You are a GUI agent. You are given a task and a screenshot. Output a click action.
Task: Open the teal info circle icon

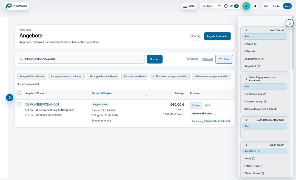[246, 6]
